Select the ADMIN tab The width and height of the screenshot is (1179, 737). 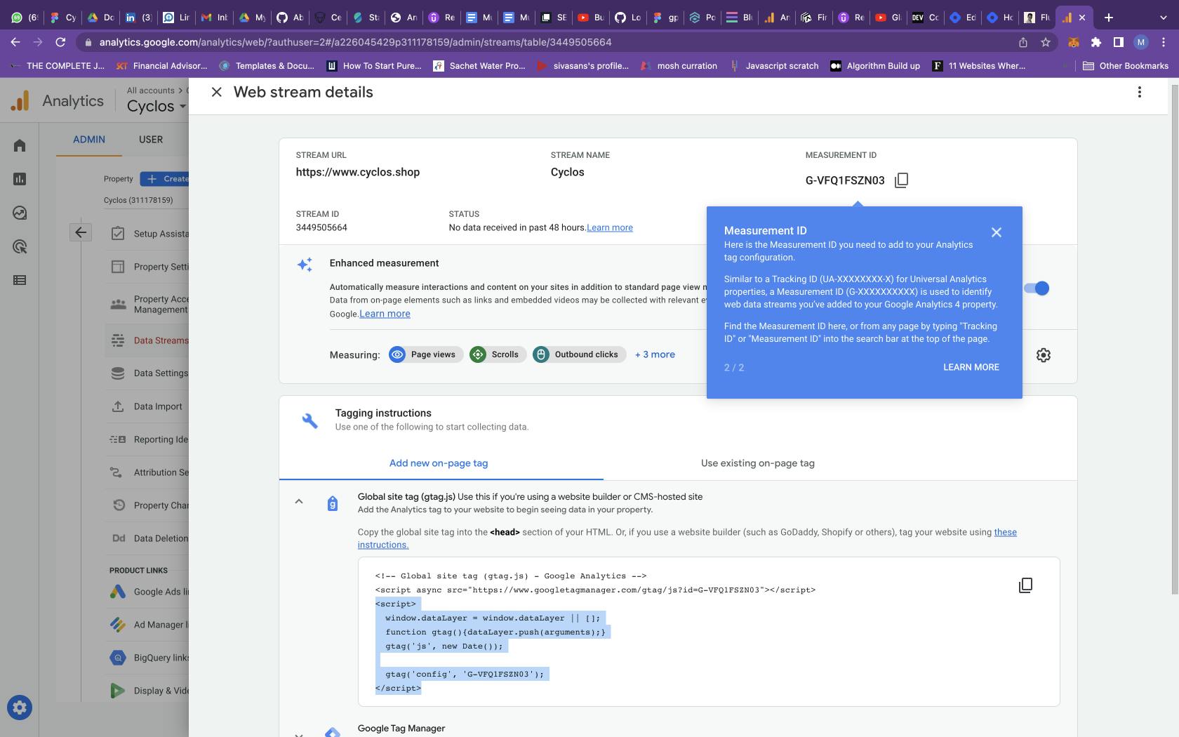[x=89, y=140]
